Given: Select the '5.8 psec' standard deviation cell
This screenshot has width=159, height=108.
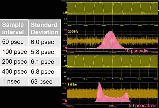Looking at the screenshot, I should point(44,52).
